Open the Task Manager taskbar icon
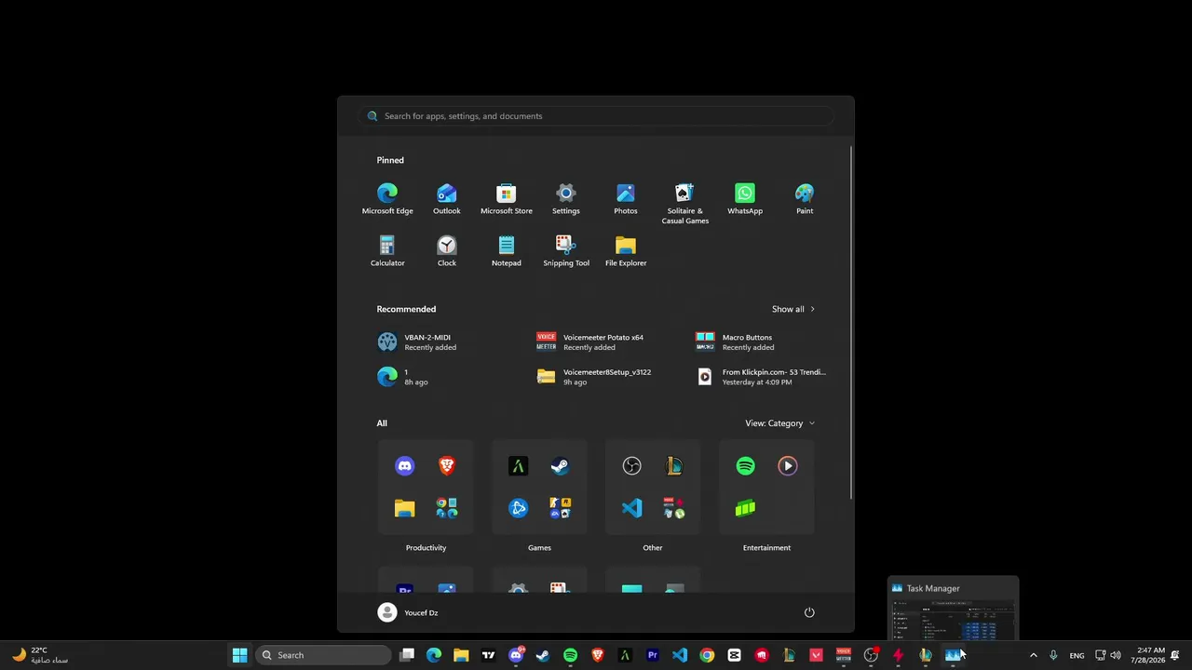Image resolution: width=1192 pixels, height=670 pixels. [953, 655]
